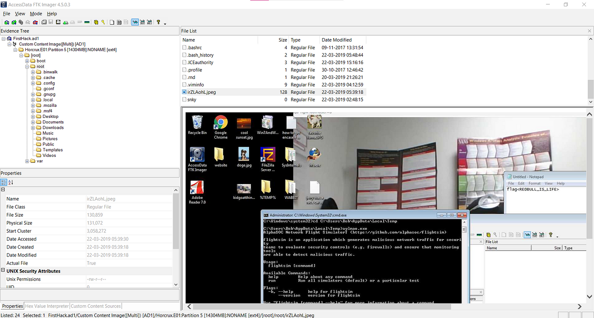Click Notepad flag text in previewed image

(533, 189)
